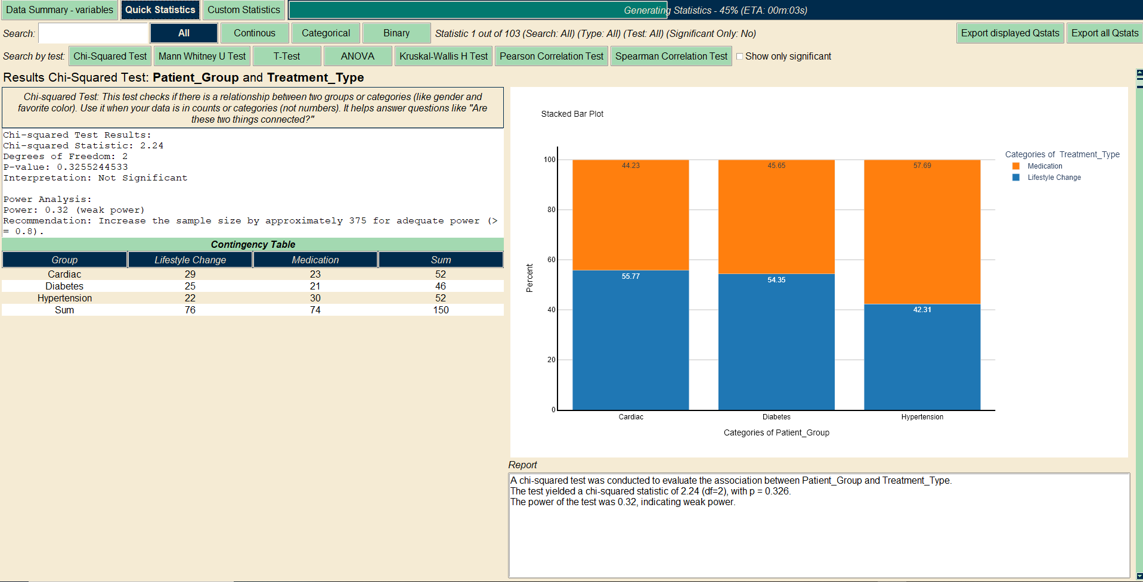1143x582 pixels.
Task: Search by Kruskal-Wallis H Test
Action: [x=443, y=57]
